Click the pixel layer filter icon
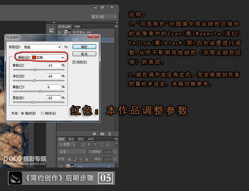This screenshot has width=249, height=191. coord(83,145)
